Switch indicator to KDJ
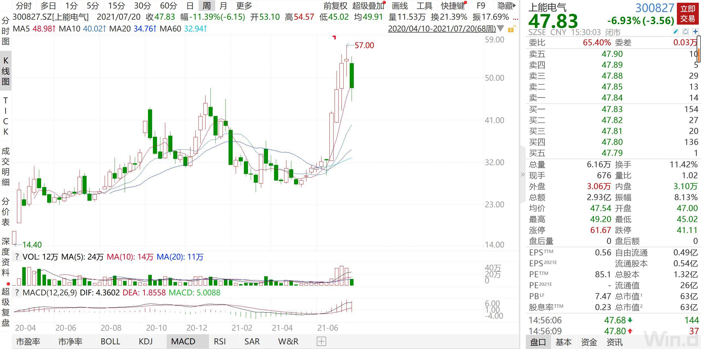This screenshot has height=349, width=701. point(146,341)
